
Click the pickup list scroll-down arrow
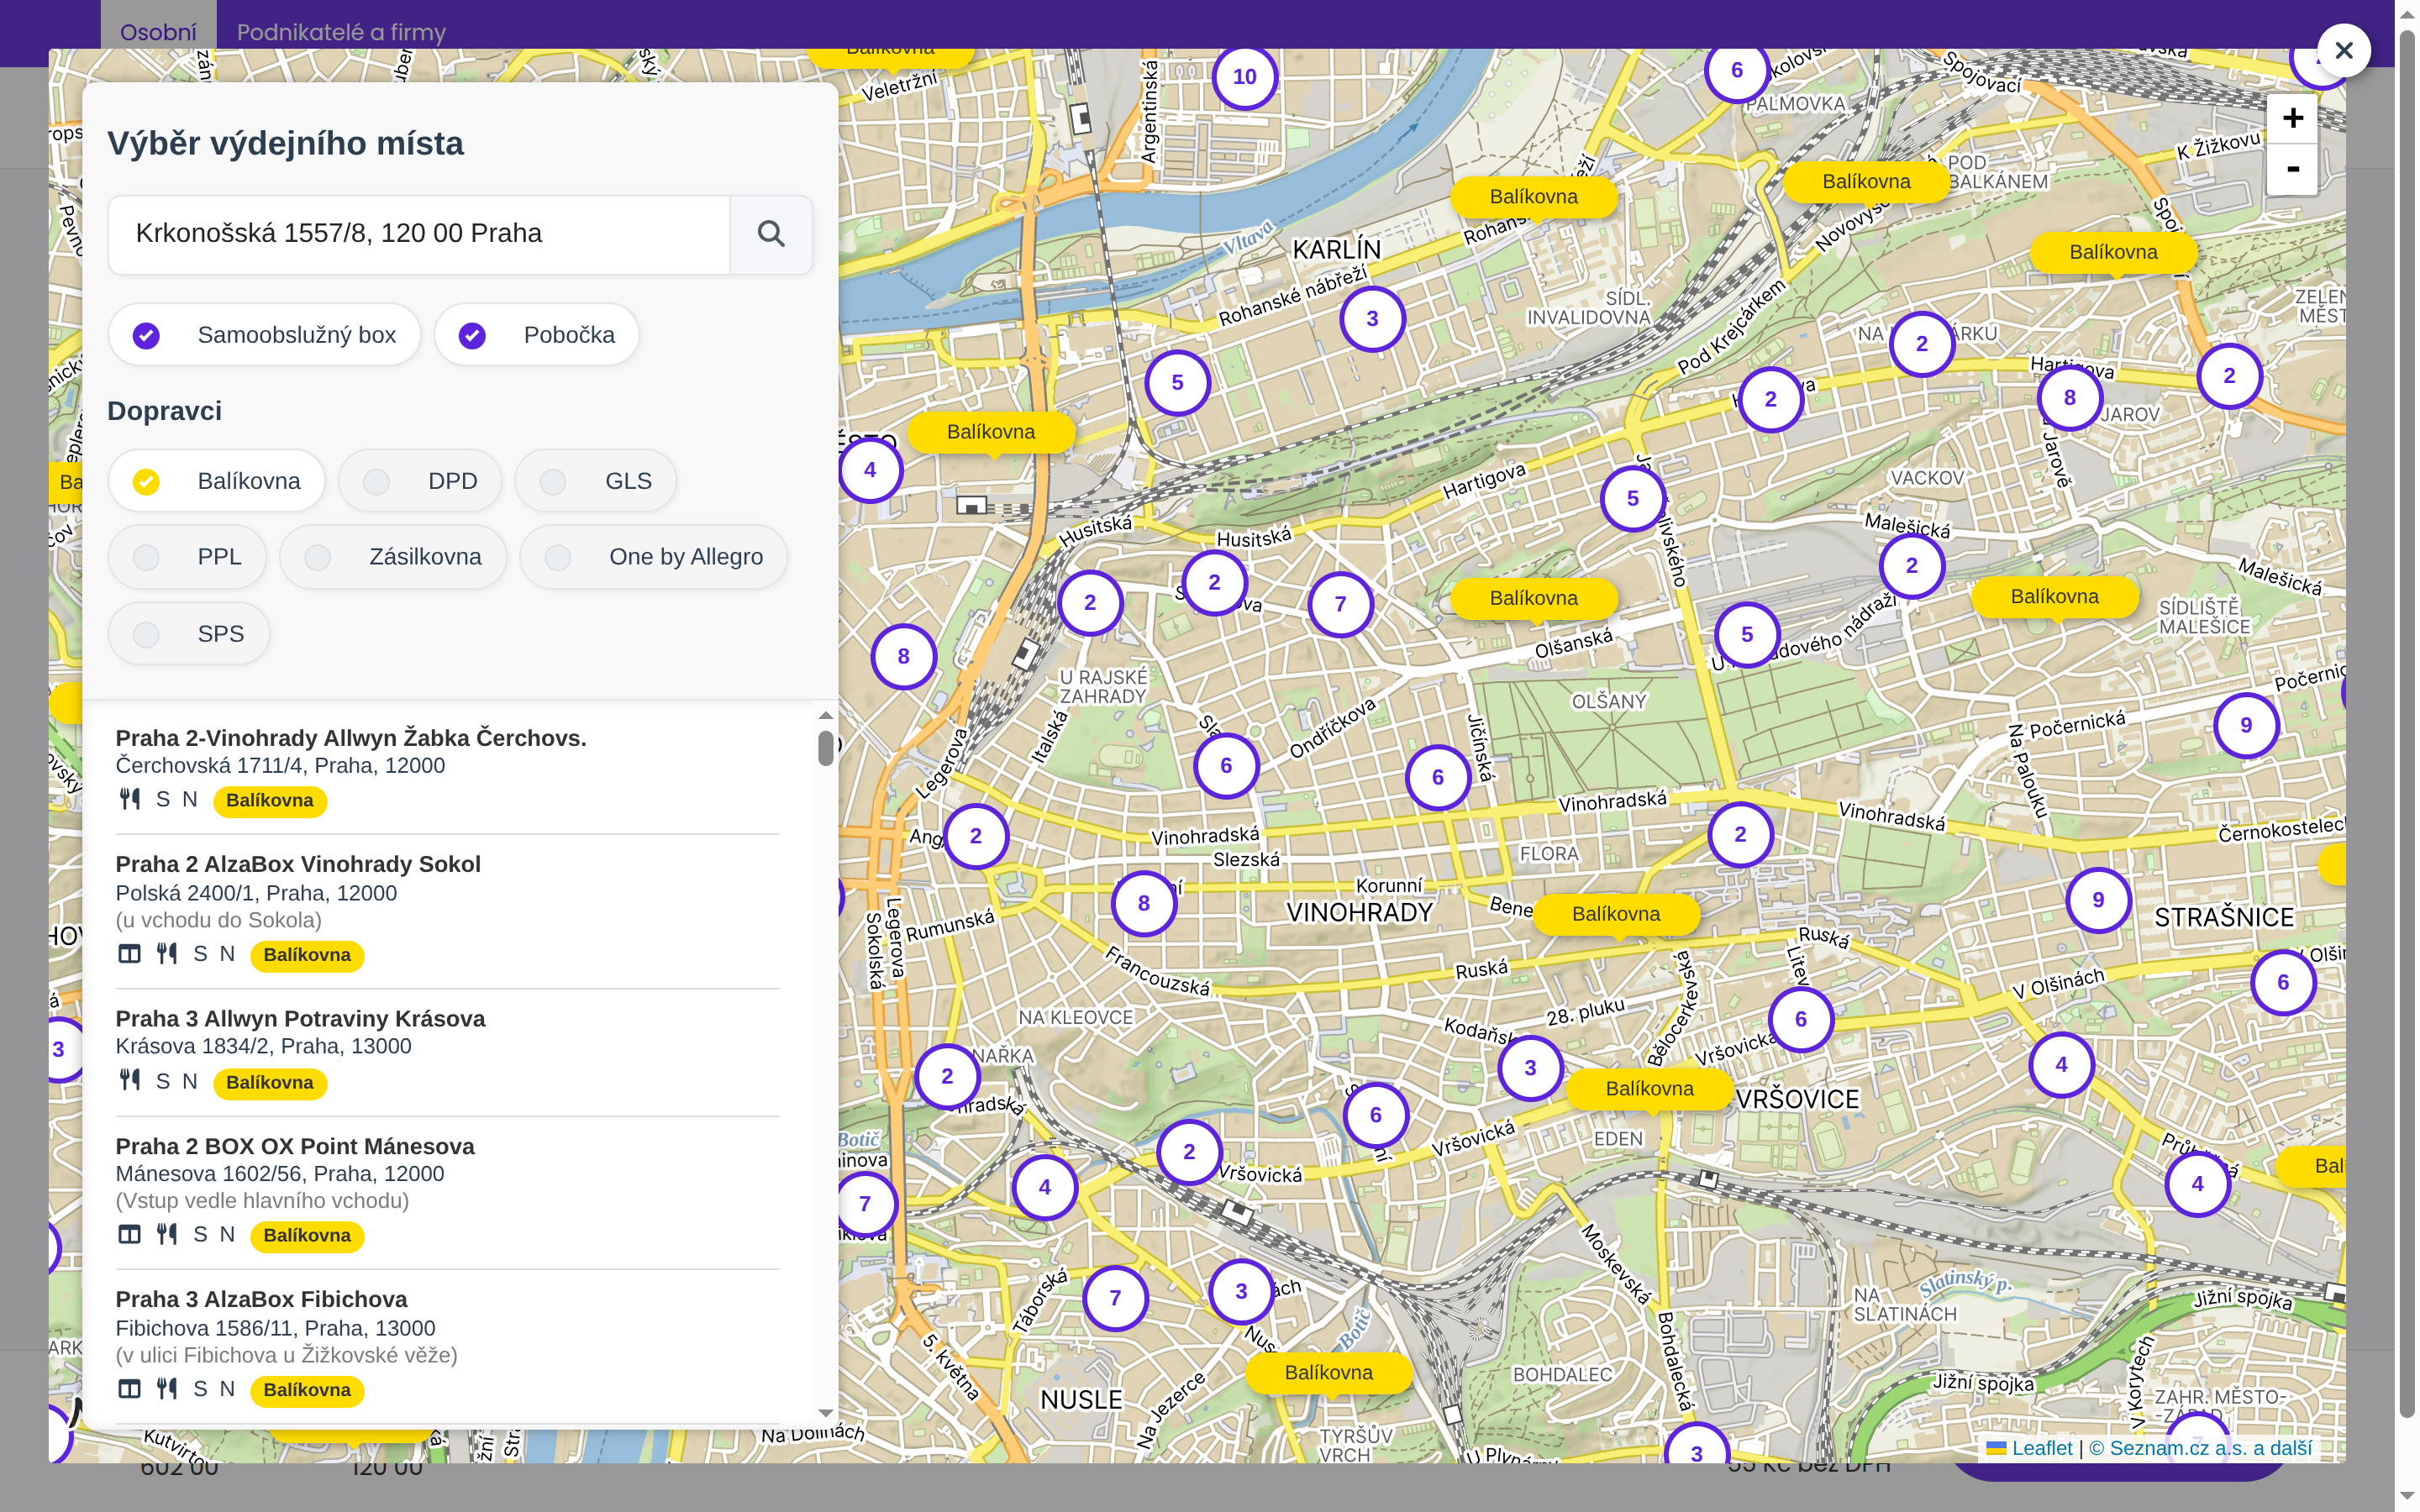coord(825,1413)
